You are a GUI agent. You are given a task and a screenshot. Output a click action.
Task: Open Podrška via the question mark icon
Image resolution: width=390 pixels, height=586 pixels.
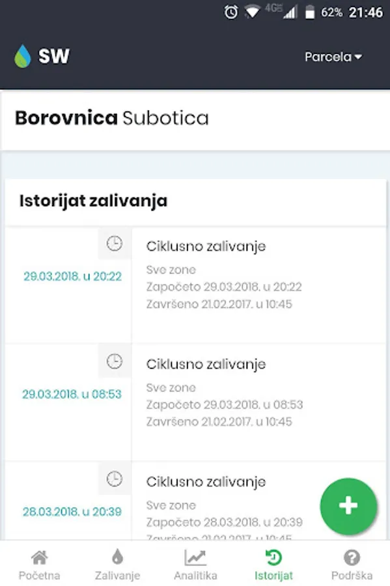coord(352,557)
